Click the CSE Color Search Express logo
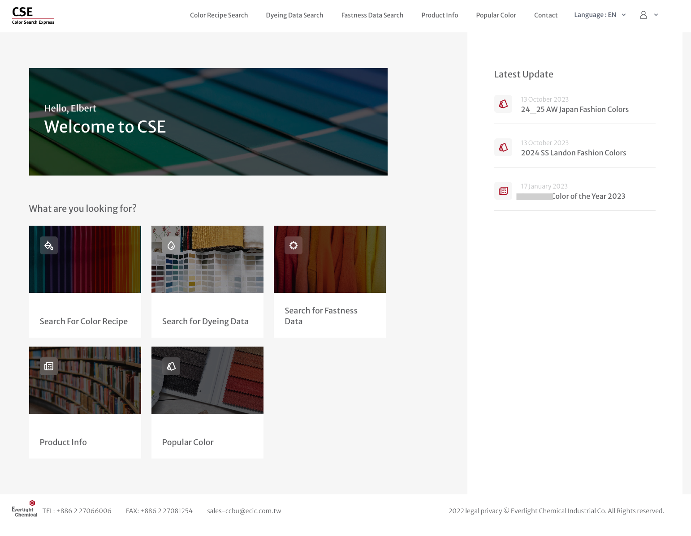This screenshot has height=536, width=691. click(33, 16)
